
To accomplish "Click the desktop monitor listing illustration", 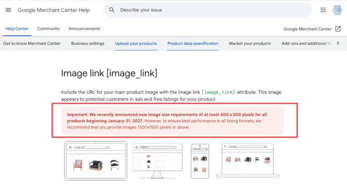I will tap(158, 161).
